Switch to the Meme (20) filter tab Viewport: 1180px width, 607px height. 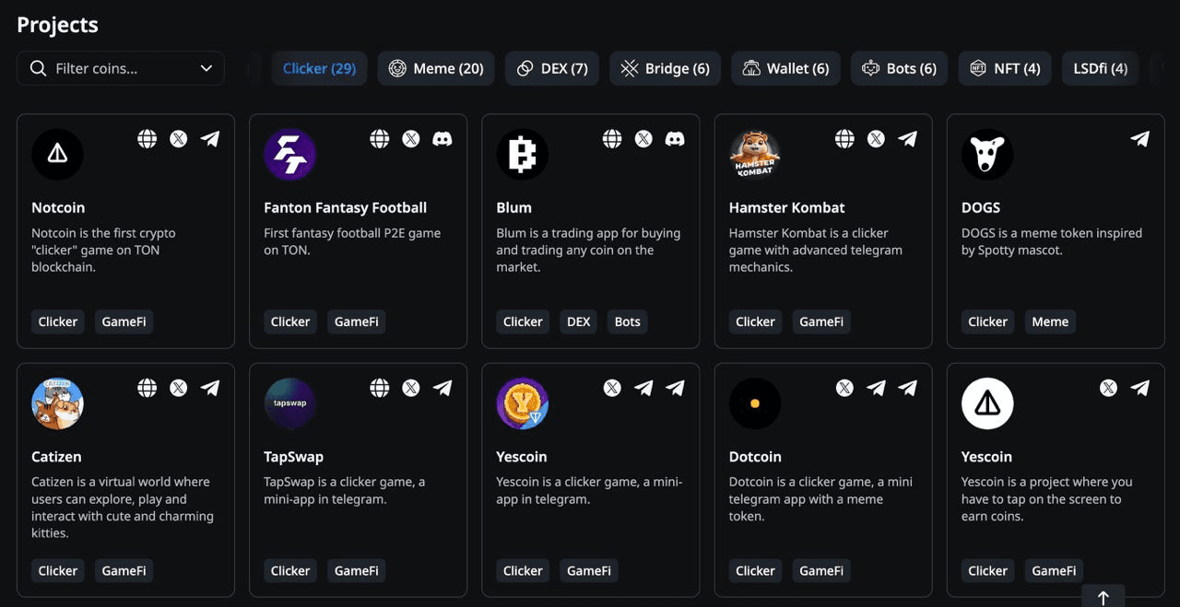(436, 67)
